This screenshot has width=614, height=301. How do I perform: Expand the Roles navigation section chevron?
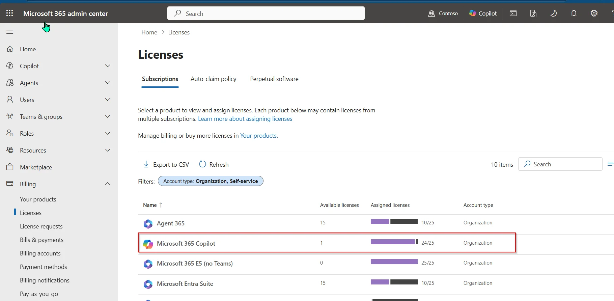pos(108,133)
